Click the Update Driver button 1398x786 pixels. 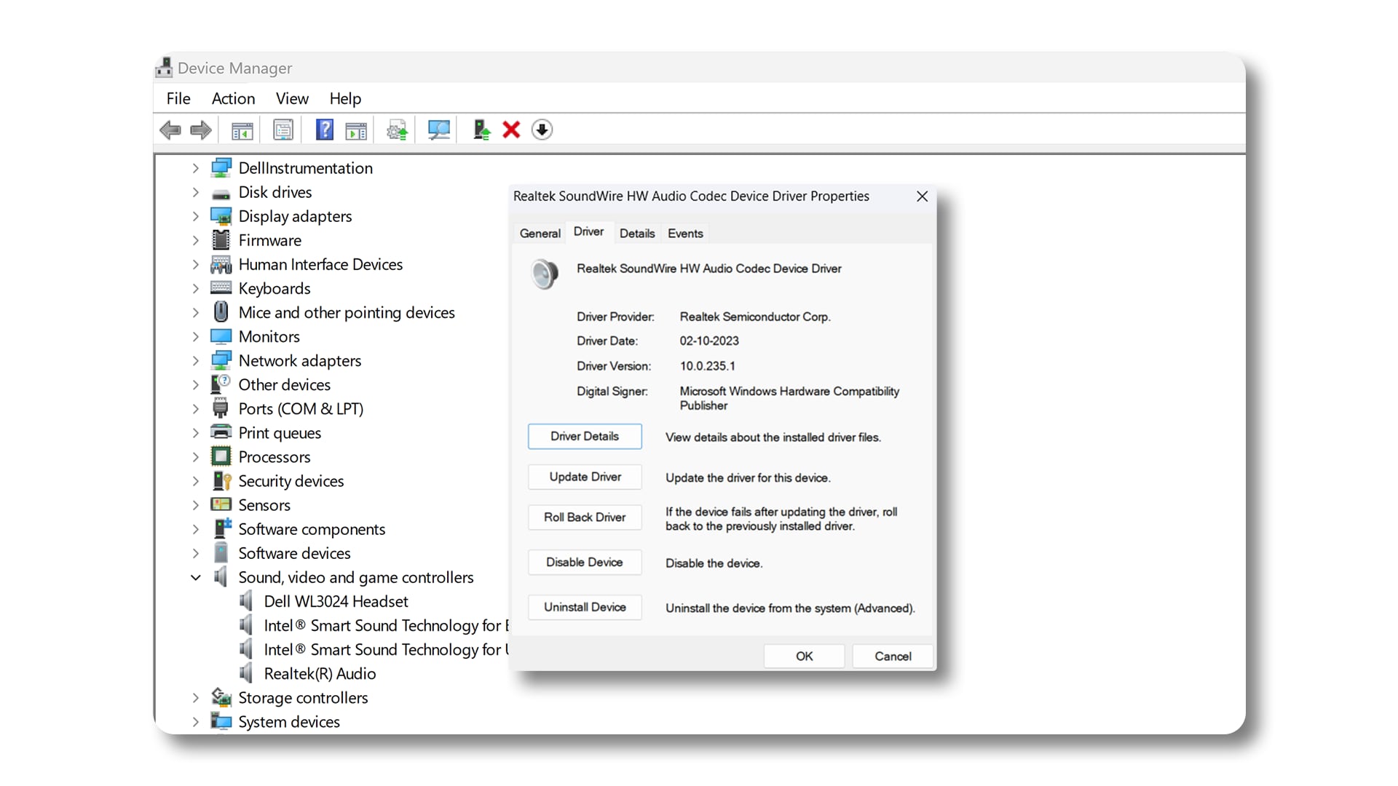584,477
